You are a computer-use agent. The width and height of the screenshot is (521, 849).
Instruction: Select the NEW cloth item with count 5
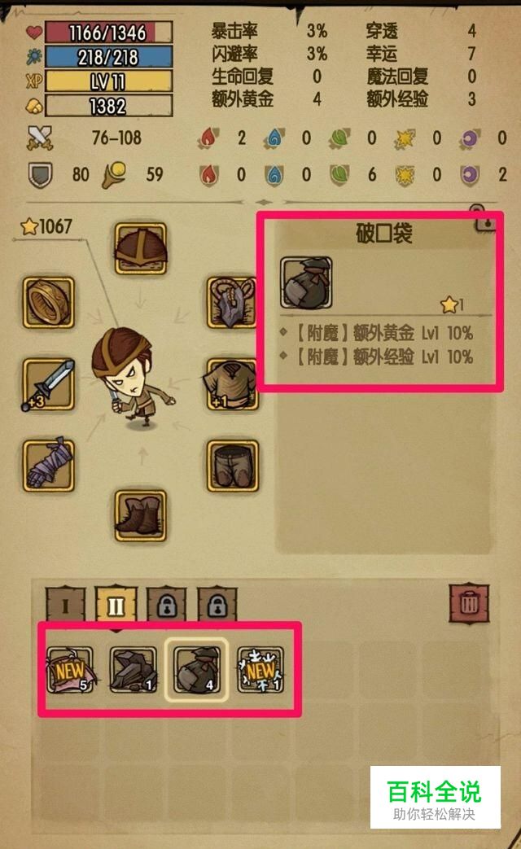point(70,670)
